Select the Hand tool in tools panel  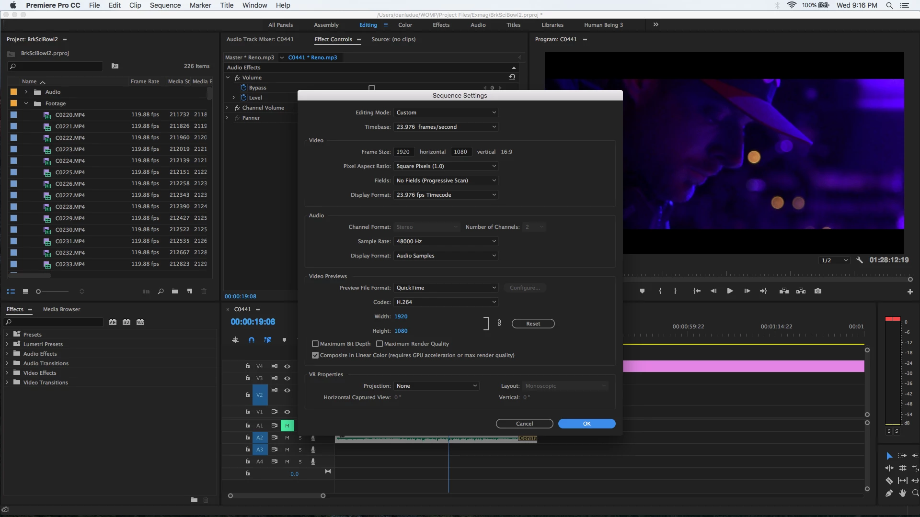tap(903, 493)
